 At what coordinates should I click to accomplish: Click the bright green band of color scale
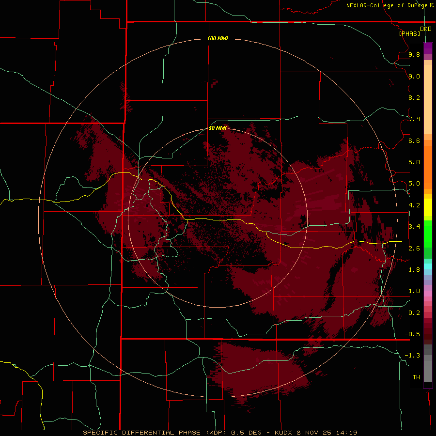[x=428, y=234]
